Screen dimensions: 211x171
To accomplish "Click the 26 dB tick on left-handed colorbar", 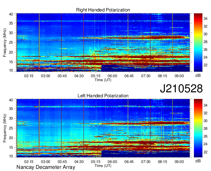I will [205, 136].
